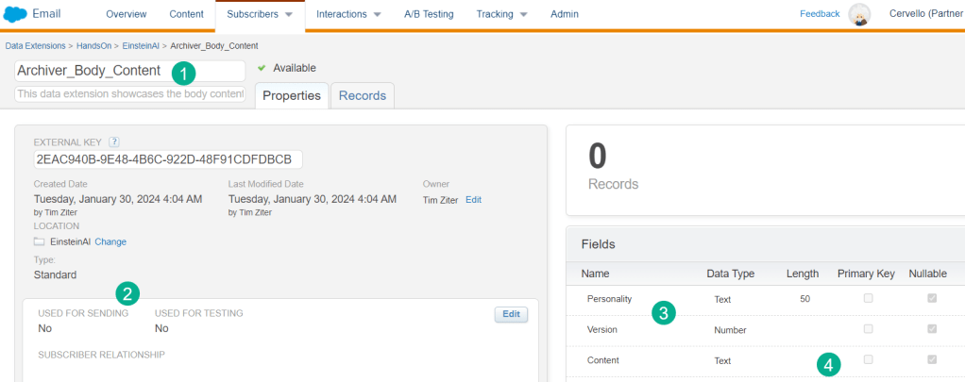
Task: Click the Einstein user avatar icon
Action: (858, 14)
